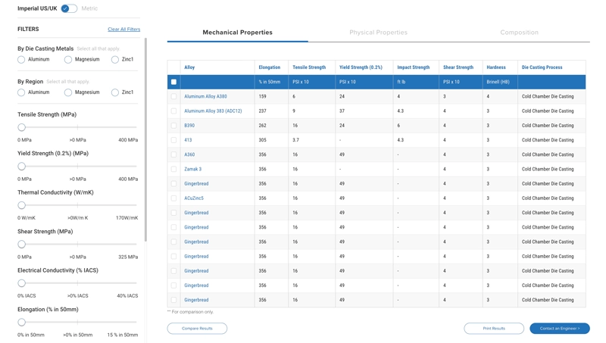Open the Composition tab

pyautogui.click(x=519, y=33)
